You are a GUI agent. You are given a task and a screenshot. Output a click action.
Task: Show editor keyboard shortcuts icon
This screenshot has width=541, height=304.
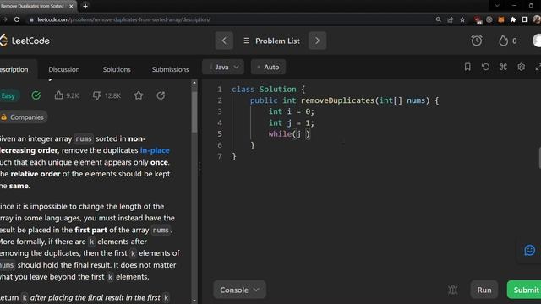click(x=504, y=67)
